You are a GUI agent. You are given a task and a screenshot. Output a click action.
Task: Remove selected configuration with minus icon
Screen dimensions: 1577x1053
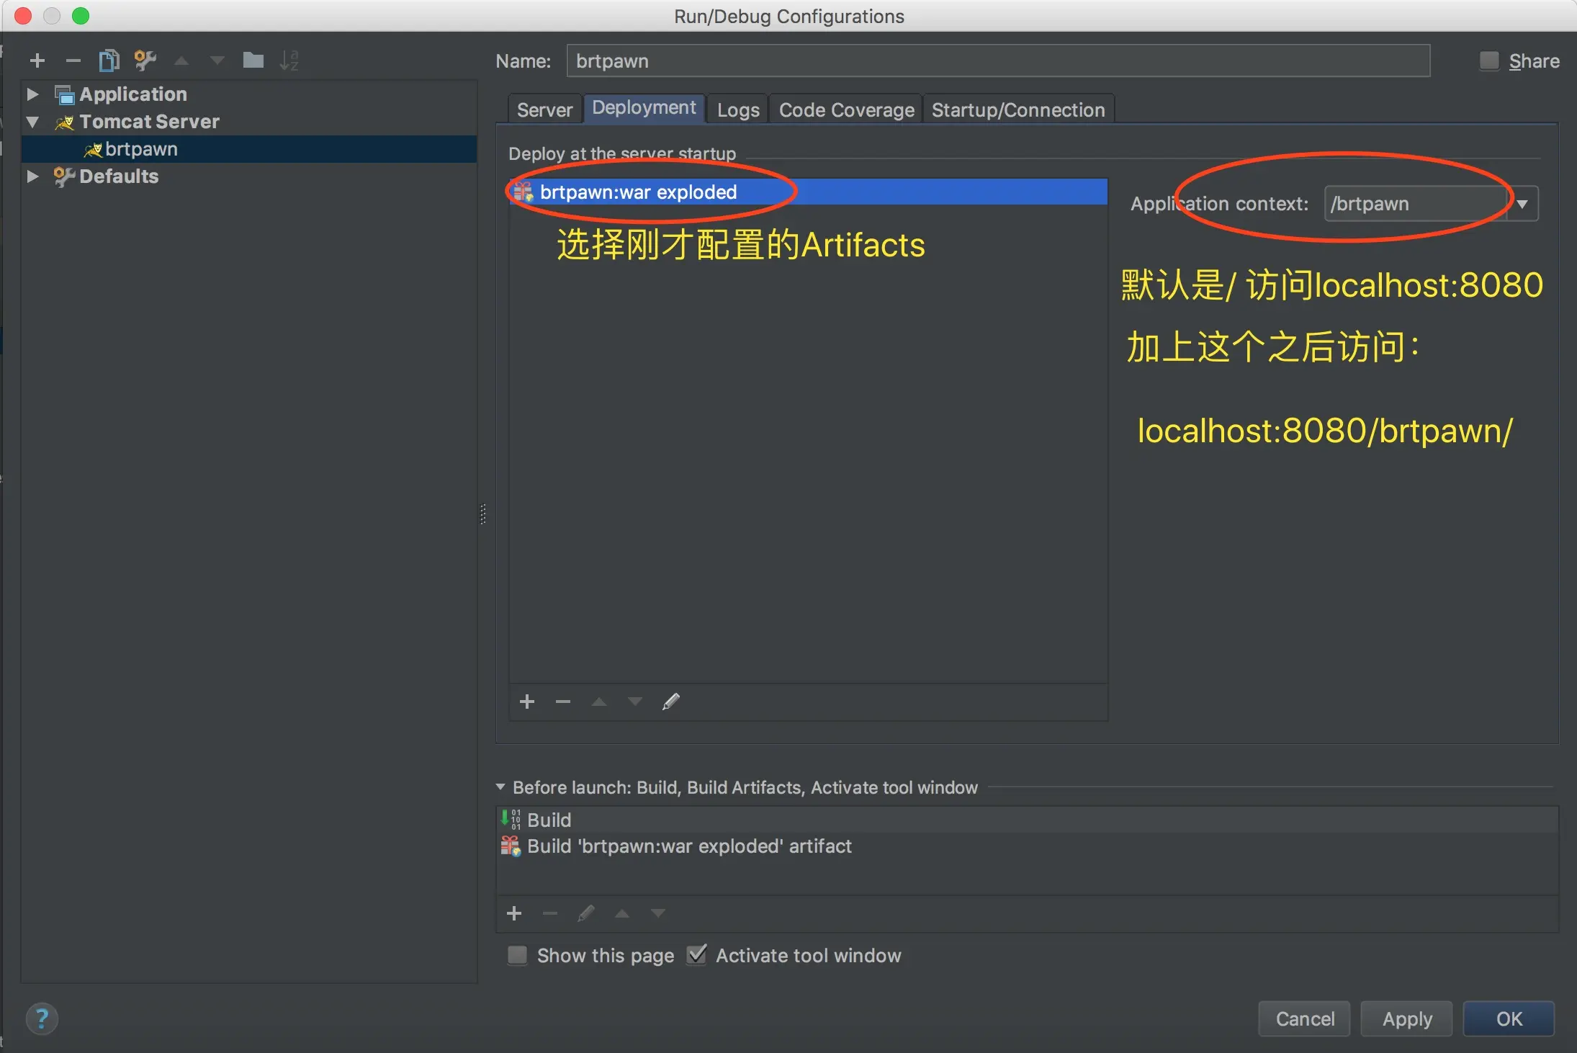point(73,61)
